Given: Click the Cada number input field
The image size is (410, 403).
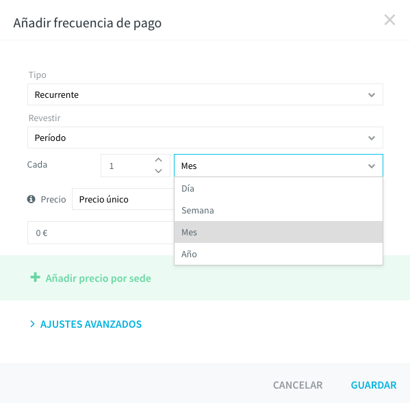Looking at the screenshot, I should click(127, 166).
